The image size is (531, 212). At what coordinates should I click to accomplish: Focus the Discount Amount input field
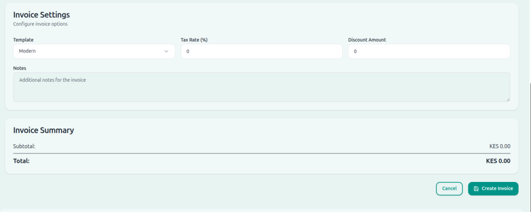tap(429, 51)
